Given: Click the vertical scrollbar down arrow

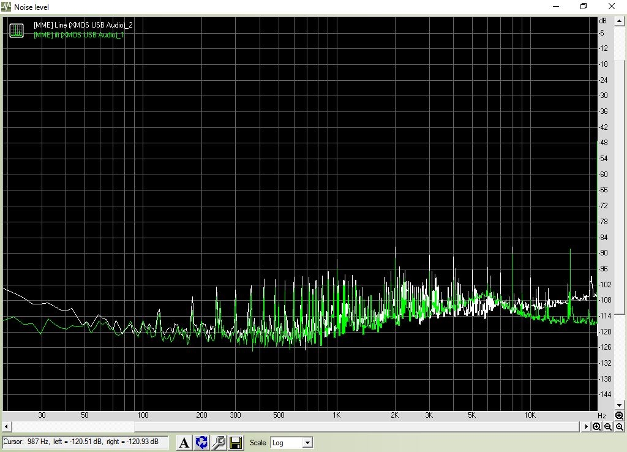Looking at the screenshot, I should pyautogui.click(x=620, y=405).
